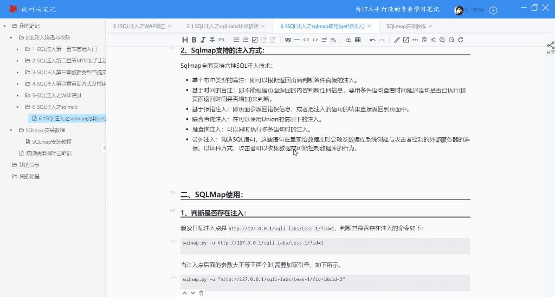The width and height of the screenshot is (555, 297).
Task: Redo the last undone edit
Action: [x=382, y=40]
